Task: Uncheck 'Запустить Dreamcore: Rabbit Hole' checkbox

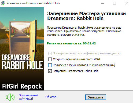Action: point(50,71)
